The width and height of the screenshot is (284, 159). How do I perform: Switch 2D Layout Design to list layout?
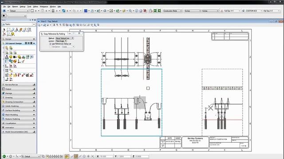coord(28,43)
